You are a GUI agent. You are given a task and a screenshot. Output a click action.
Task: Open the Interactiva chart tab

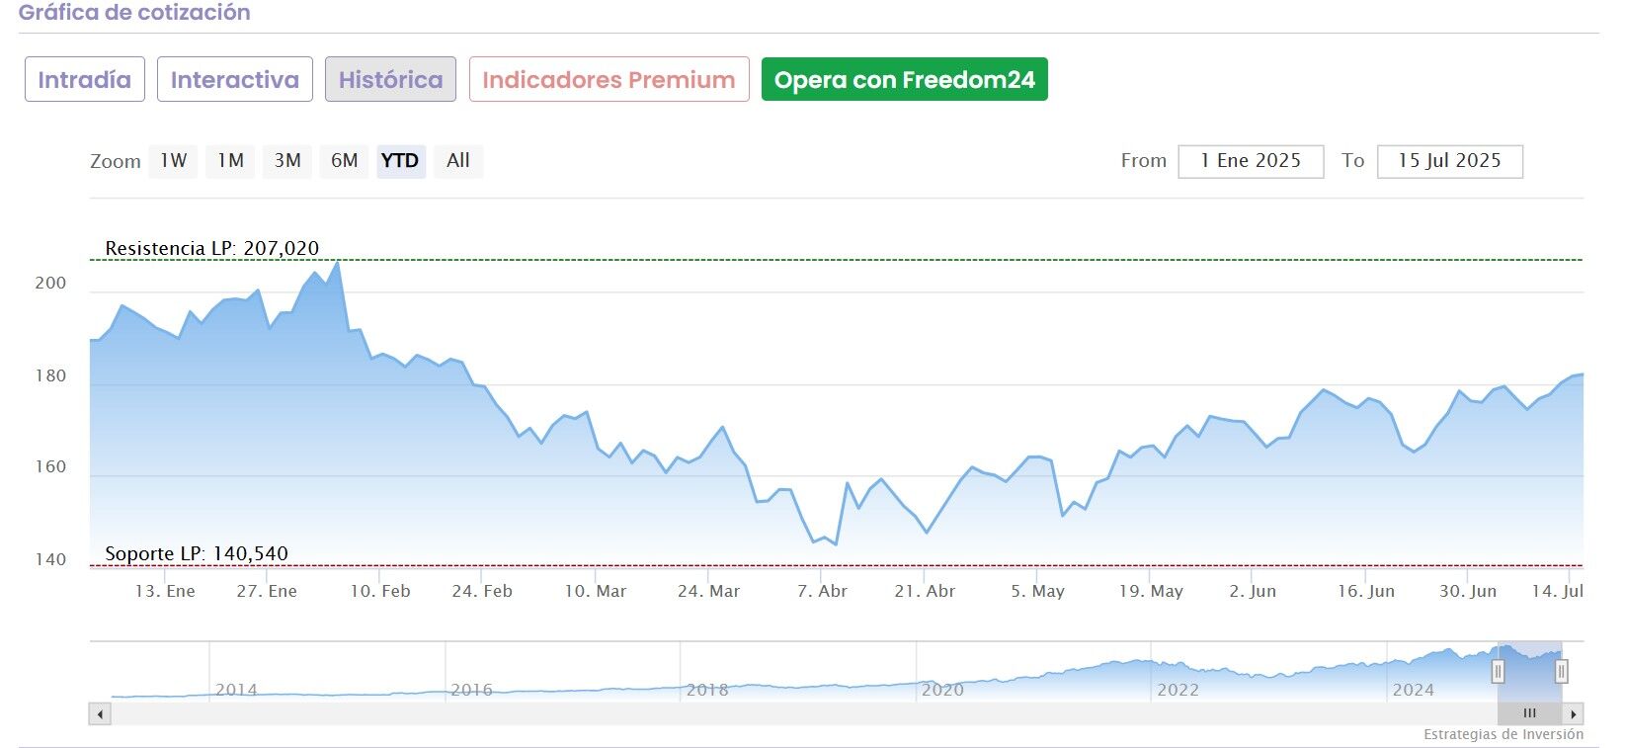coord(234,80)
